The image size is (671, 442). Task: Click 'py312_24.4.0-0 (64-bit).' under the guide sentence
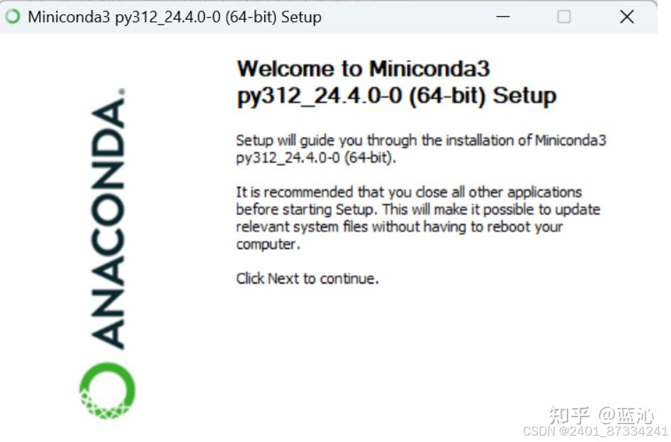316,157
